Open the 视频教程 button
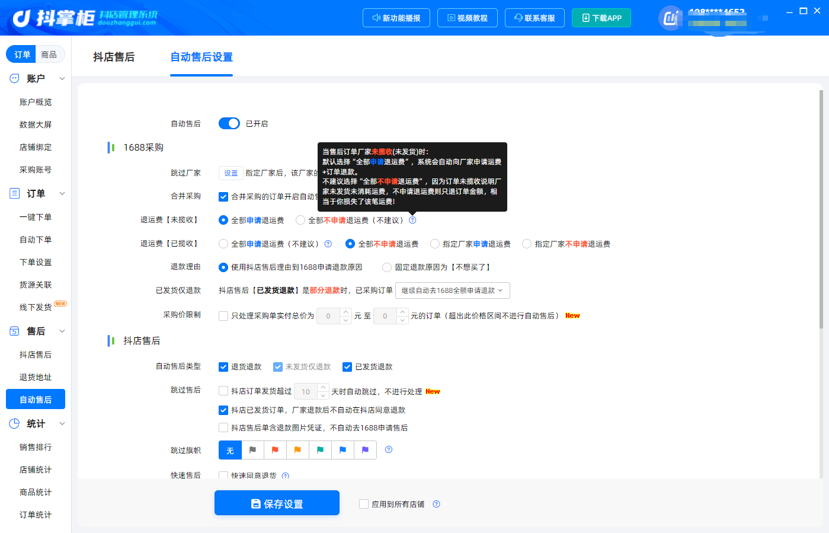Viewport: 829px width, 533px height. click(468, 18)
